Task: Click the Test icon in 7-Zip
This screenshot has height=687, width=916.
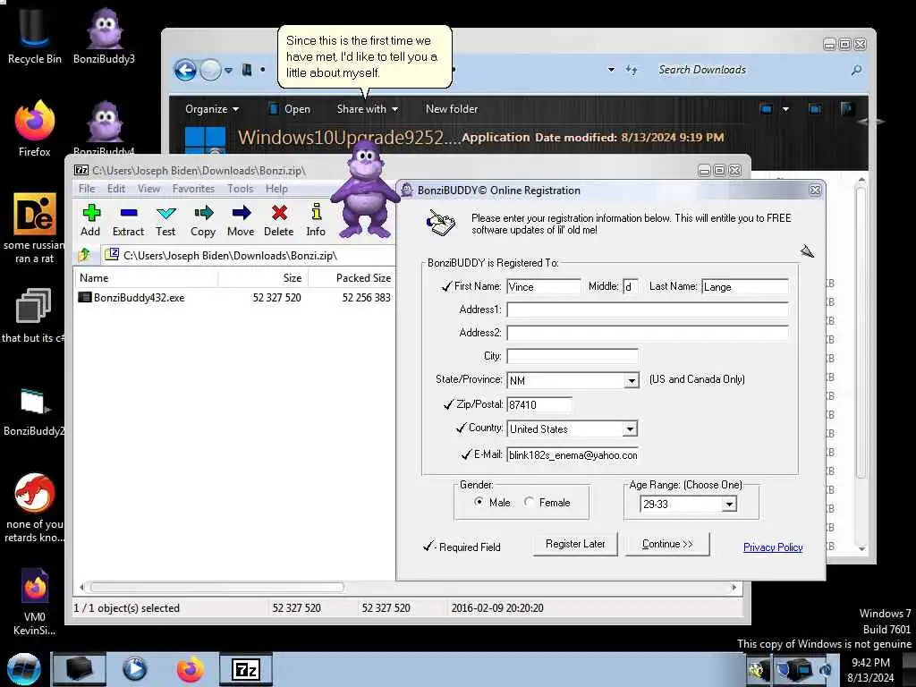Action: tap(165, 213)
